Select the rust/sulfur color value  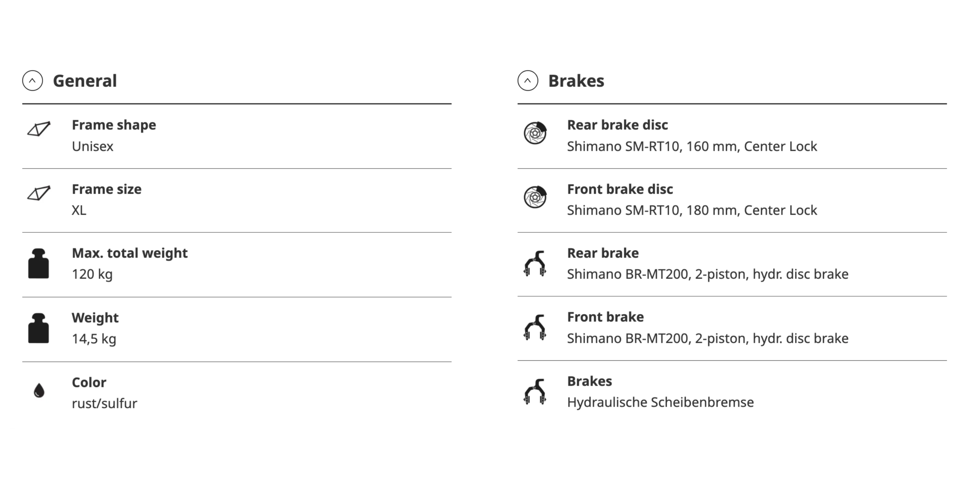[104, 403]
